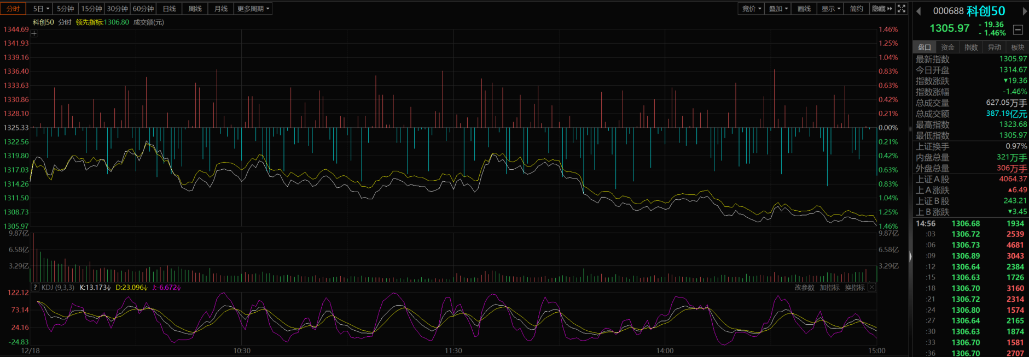Toggle the 隐藏 hide panel button

[x=882, y=9]
